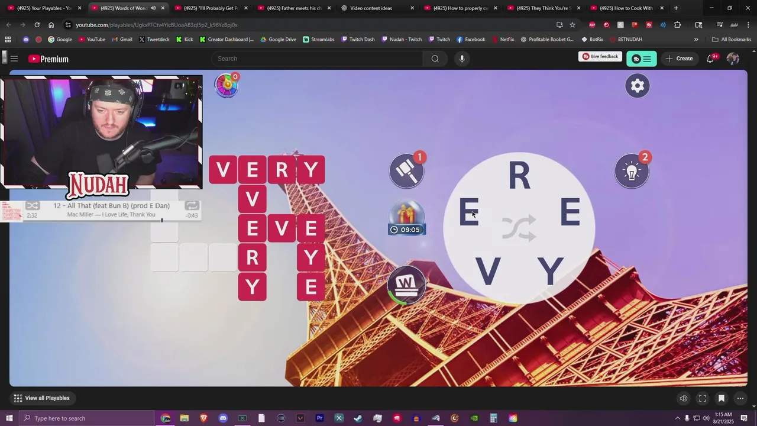Open the Google Drive bookmark
Viewport: 757px width, 426px height.
(x=278, y=40)
